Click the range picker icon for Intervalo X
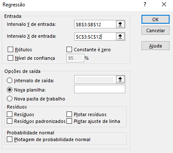Viewport: 173px width, 153px height. tap(120, 36)
